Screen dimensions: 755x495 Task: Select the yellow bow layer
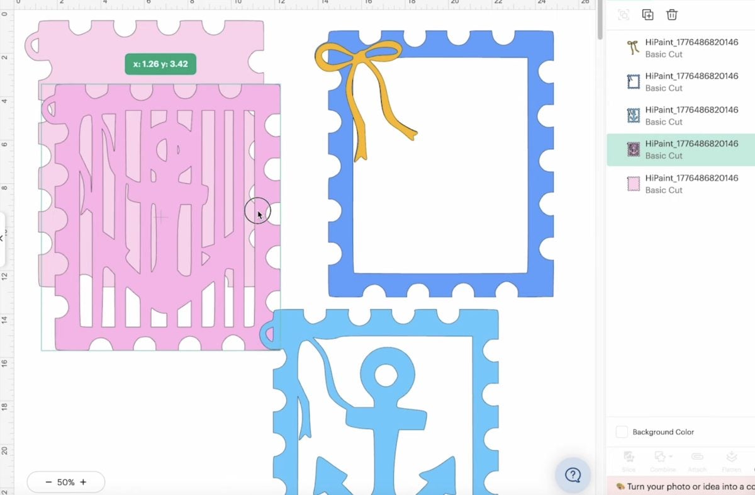681,48
